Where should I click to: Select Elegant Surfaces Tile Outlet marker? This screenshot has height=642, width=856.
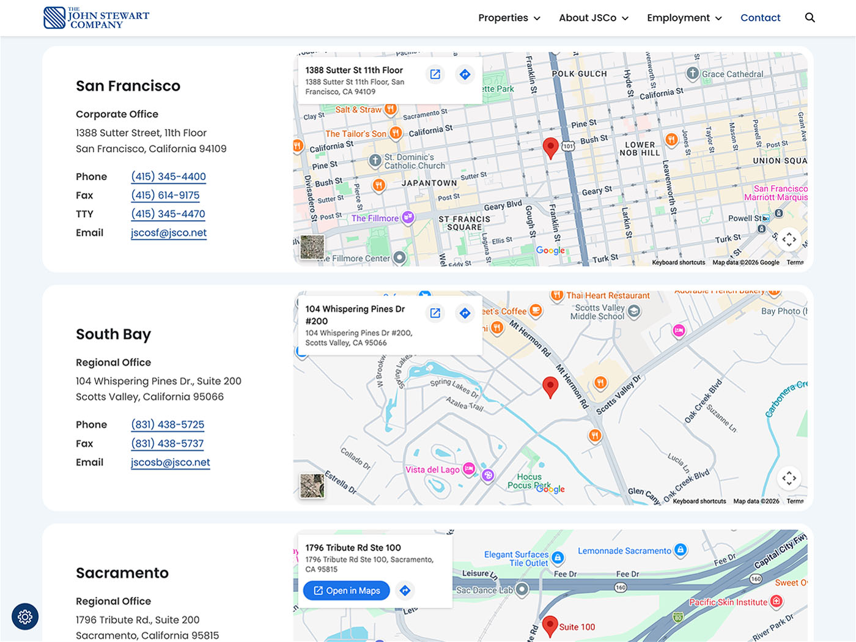(557, 558)
